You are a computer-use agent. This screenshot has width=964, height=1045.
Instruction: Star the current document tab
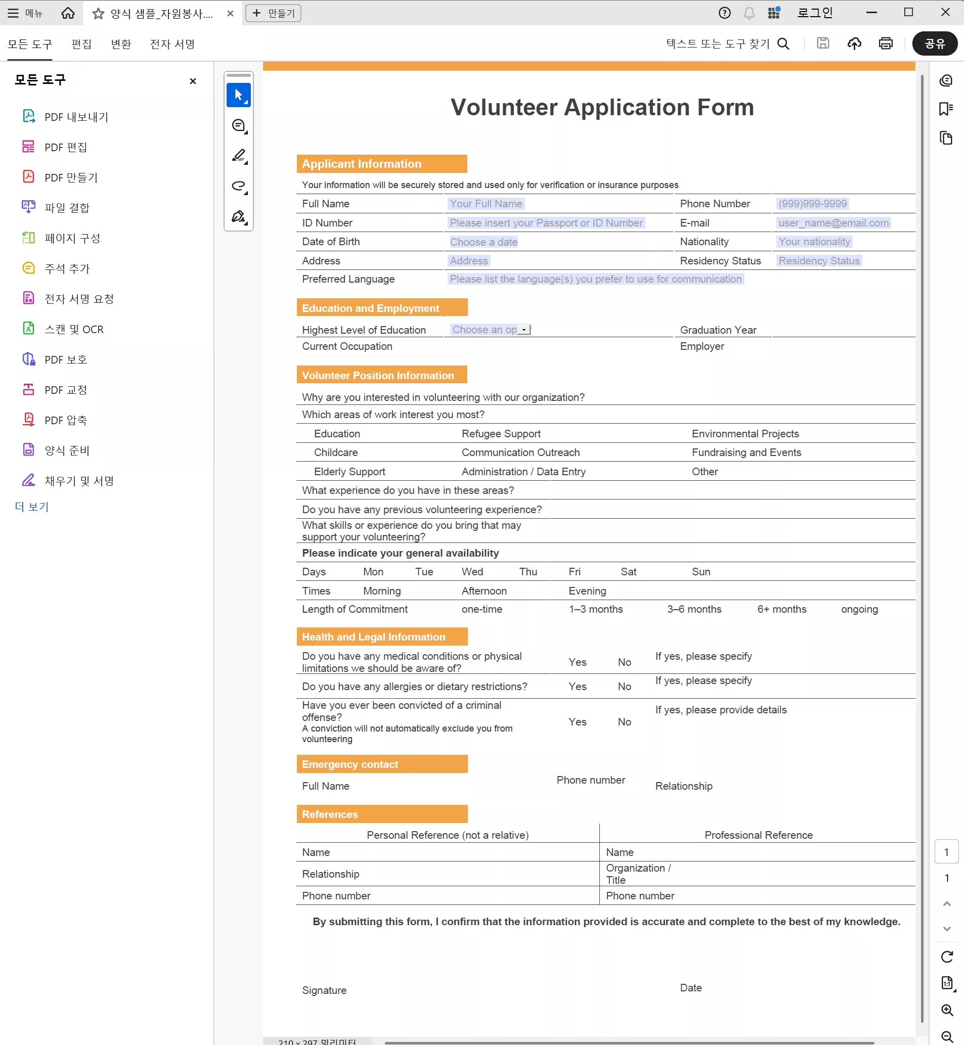tap(98, 14)
